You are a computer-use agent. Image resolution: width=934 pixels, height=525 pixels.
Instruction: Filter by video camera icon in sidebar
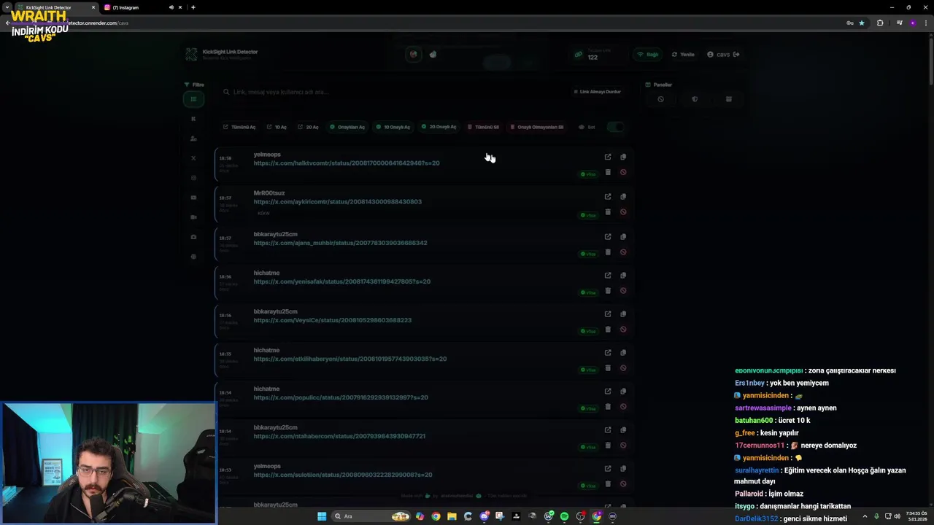click(193, 217)
